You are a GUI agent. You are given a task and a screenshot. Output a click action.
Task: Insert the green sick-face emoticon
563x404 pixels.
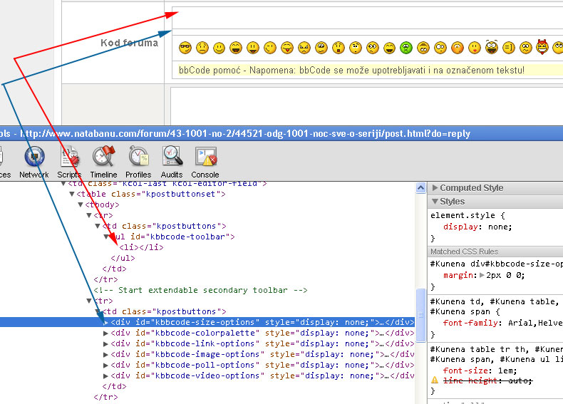pyautogui.click(x=406, y=48)
